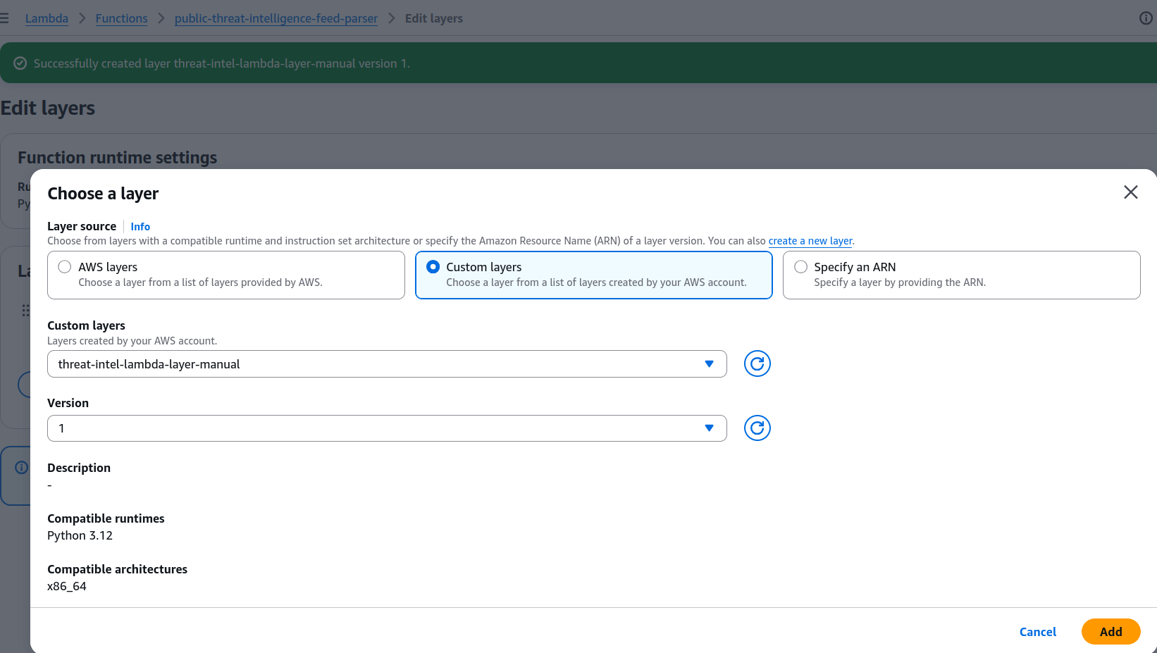Click the info icon on the background panel
Viewport: 1157px width, 653px height.
22,467
